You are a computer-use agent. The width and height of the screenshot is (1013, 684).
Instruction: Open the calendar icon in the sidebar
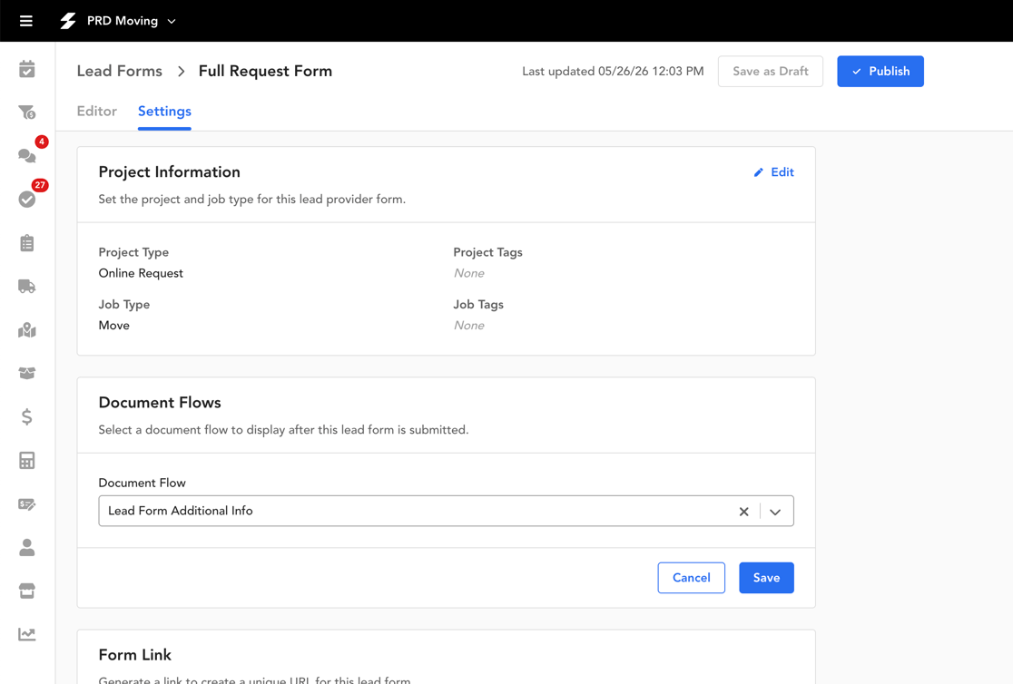click(x=26, y=69)
